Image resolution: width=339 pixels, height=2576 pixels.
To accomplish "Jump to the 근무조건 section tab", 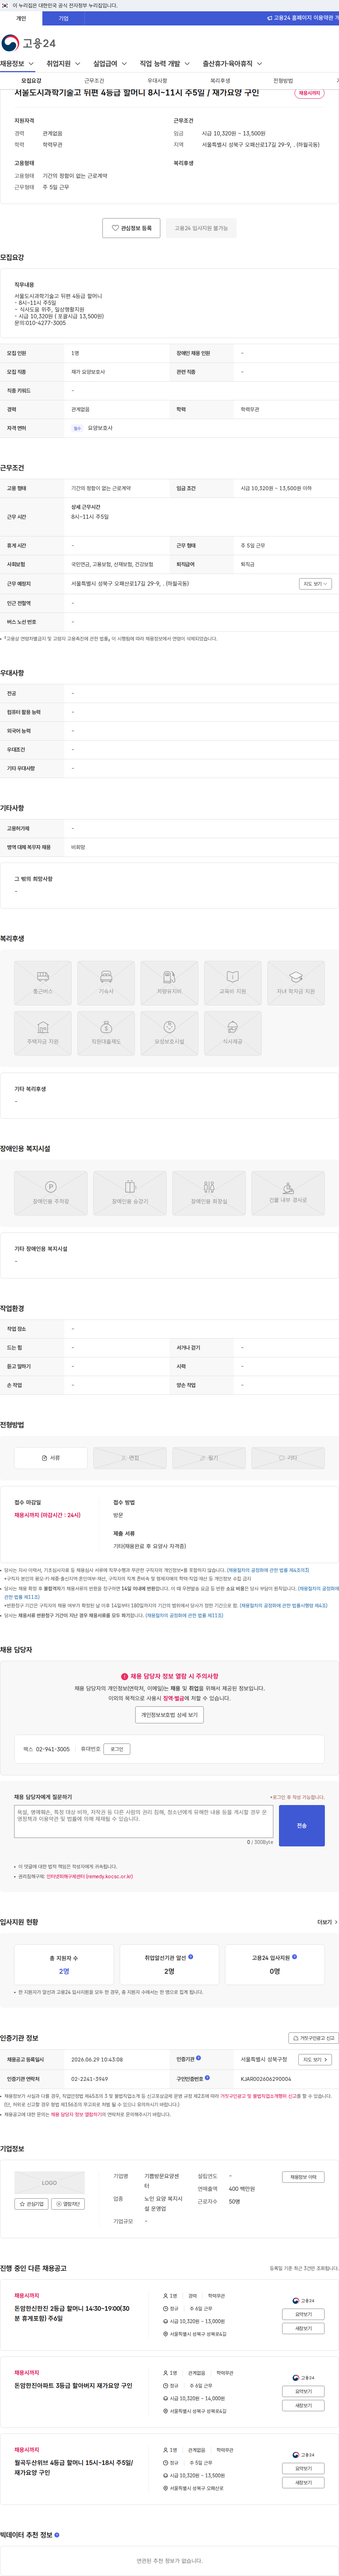I will [94, 81].
